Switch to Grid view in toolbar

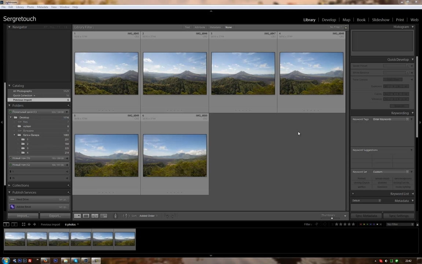(x=78, y=216)
